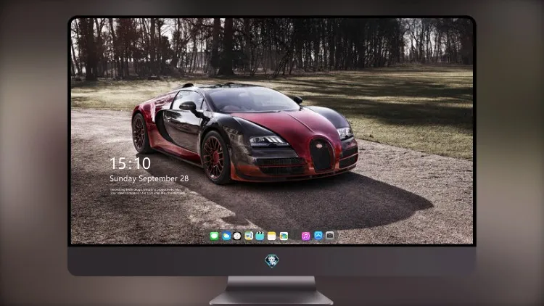Click the logo badge on the monitor chin

click(x=272, y=260)
